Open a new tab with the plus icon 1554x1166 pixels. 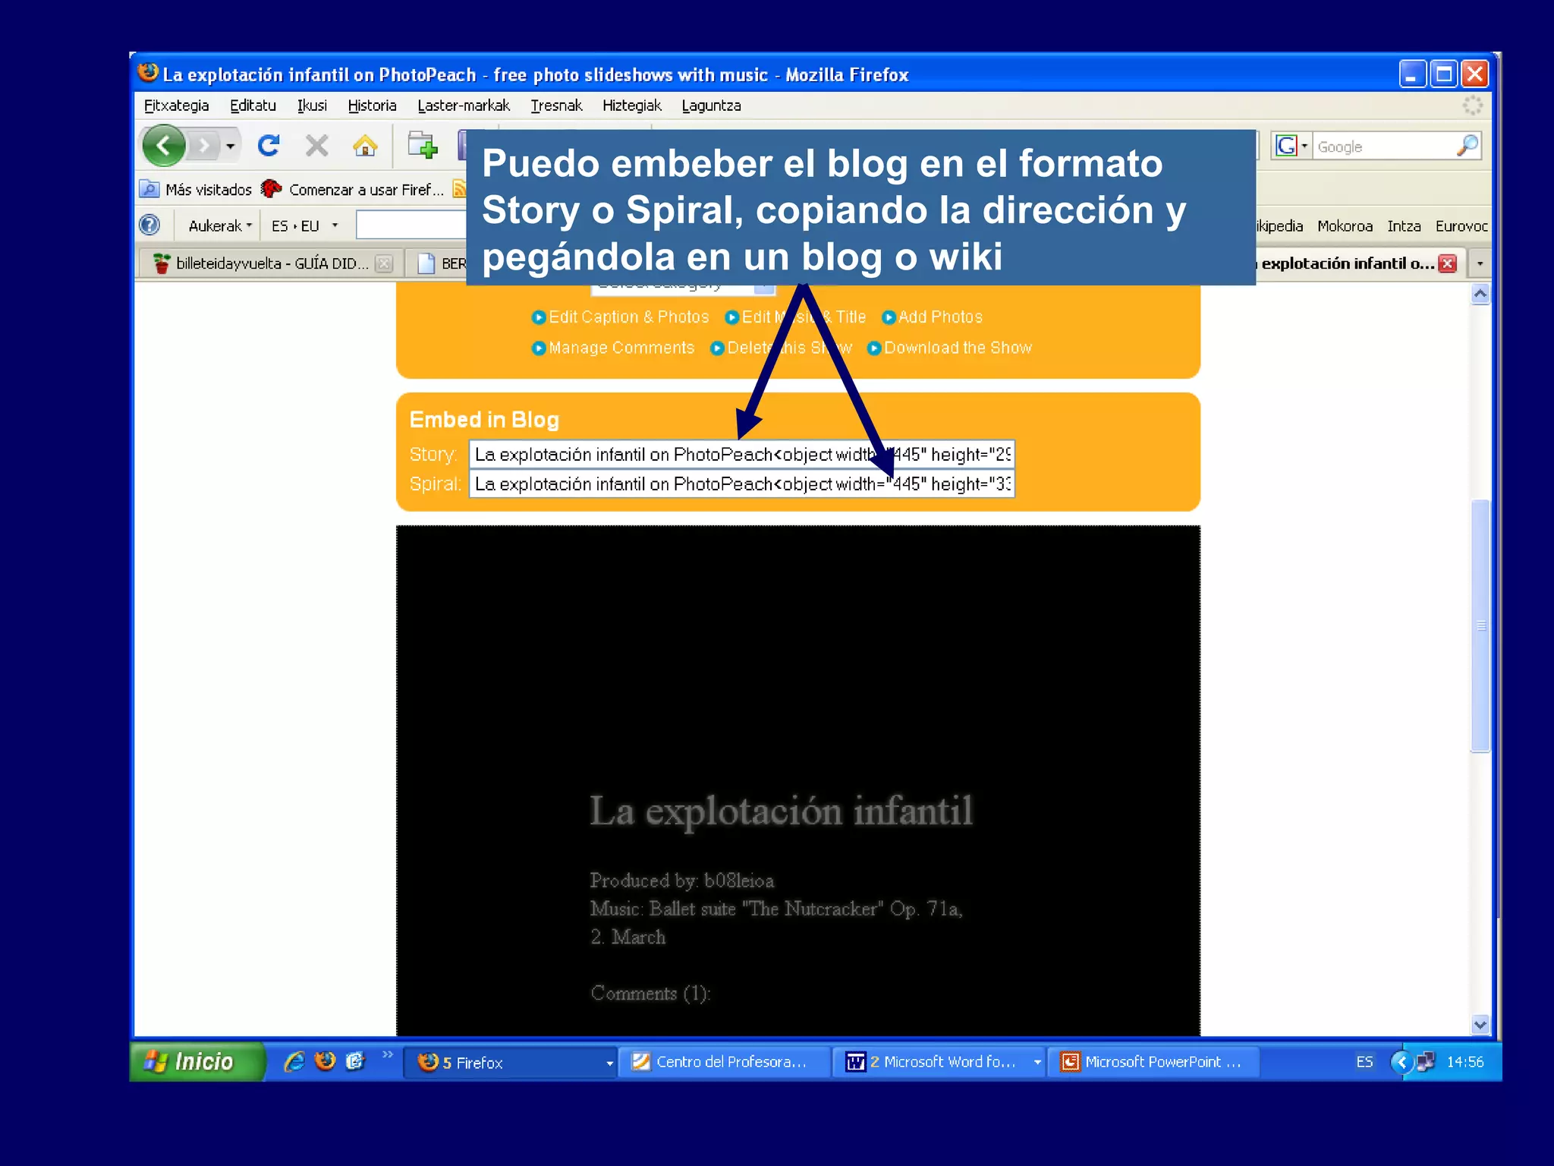pos(422,146)
